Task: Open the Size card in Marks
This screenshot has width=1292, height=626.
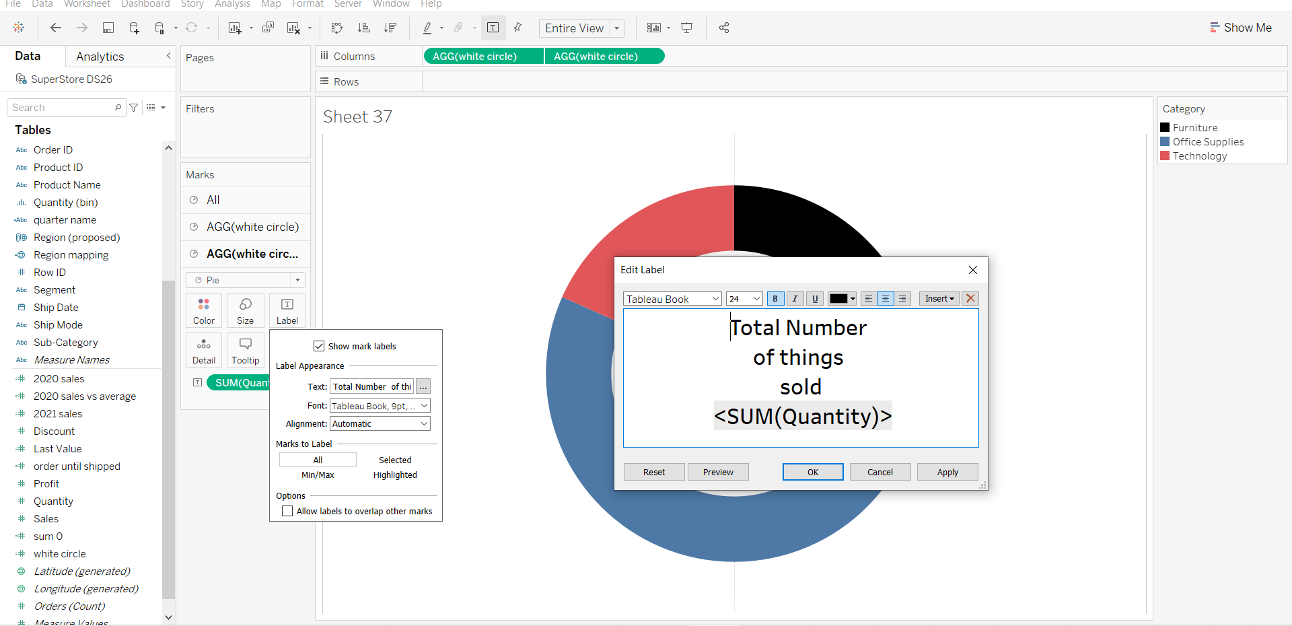Action: [x=246, y=310]
